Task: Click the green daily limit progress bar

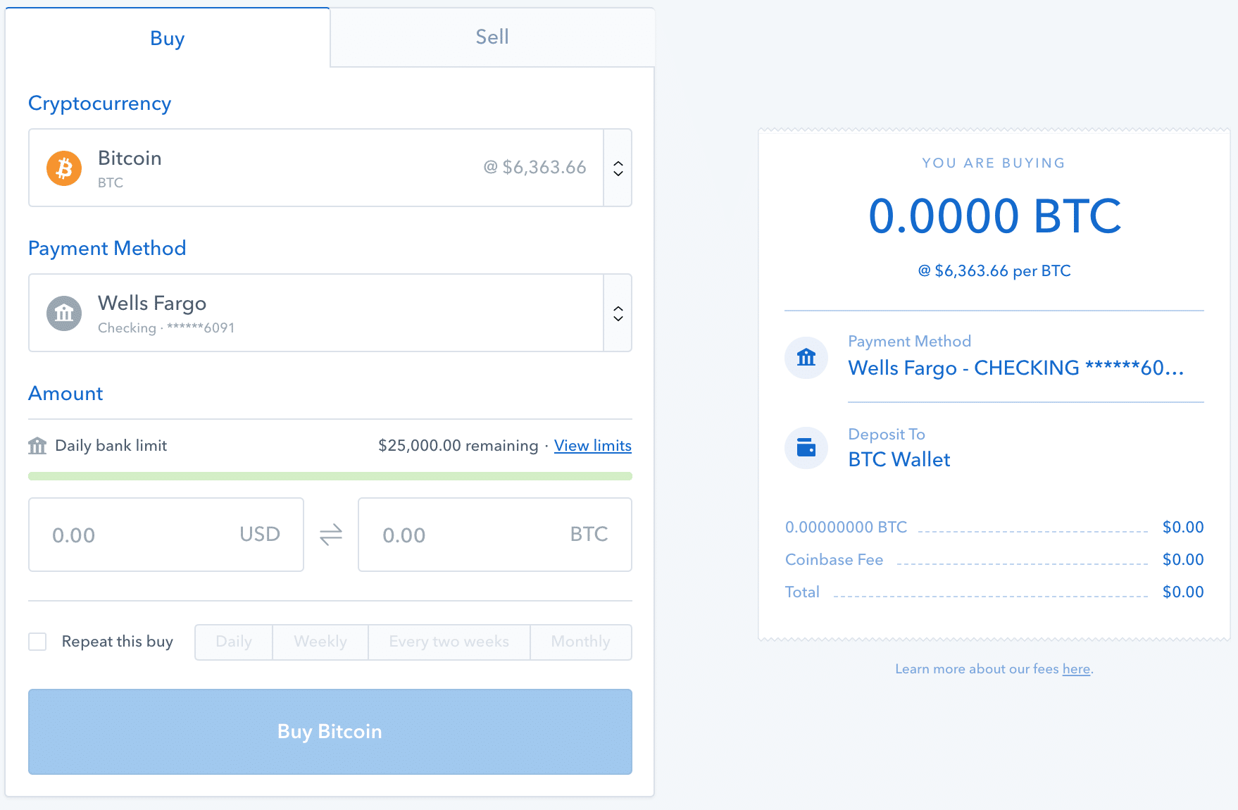Action: click(330, 476)
